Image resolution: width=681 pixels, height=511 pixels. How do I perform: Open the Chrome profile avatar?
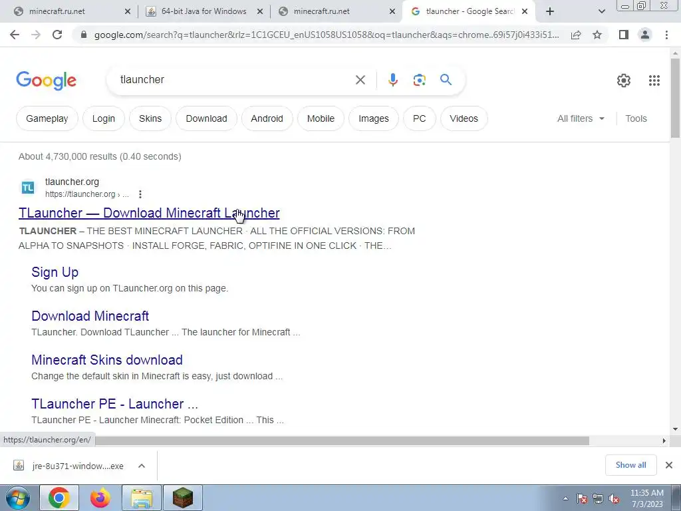[645, 35]
